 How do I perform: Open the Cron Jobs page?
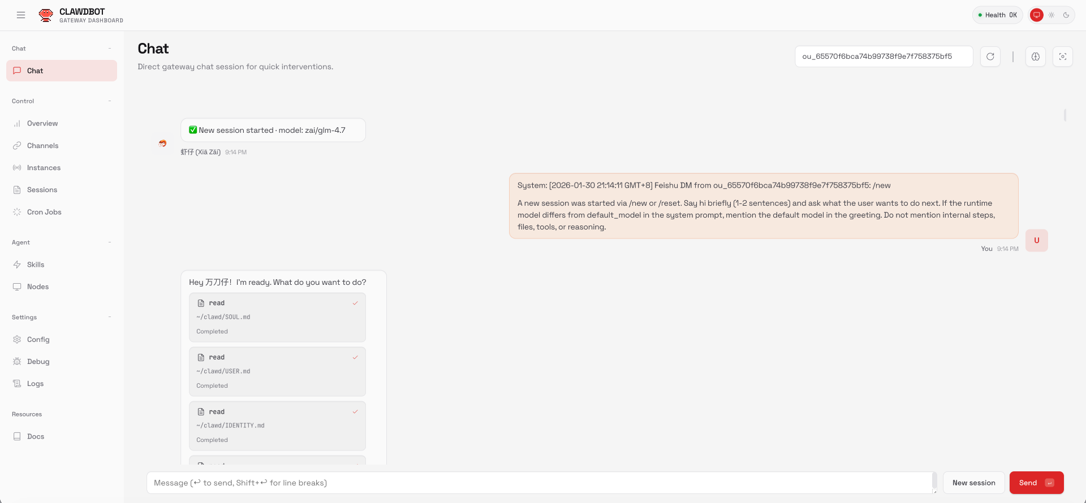point(44,212)
